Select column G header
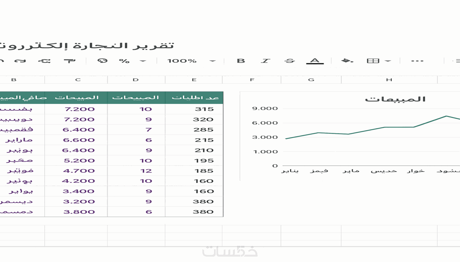The width and height of the screenshot is (460, 262). [x=311, y=80]
